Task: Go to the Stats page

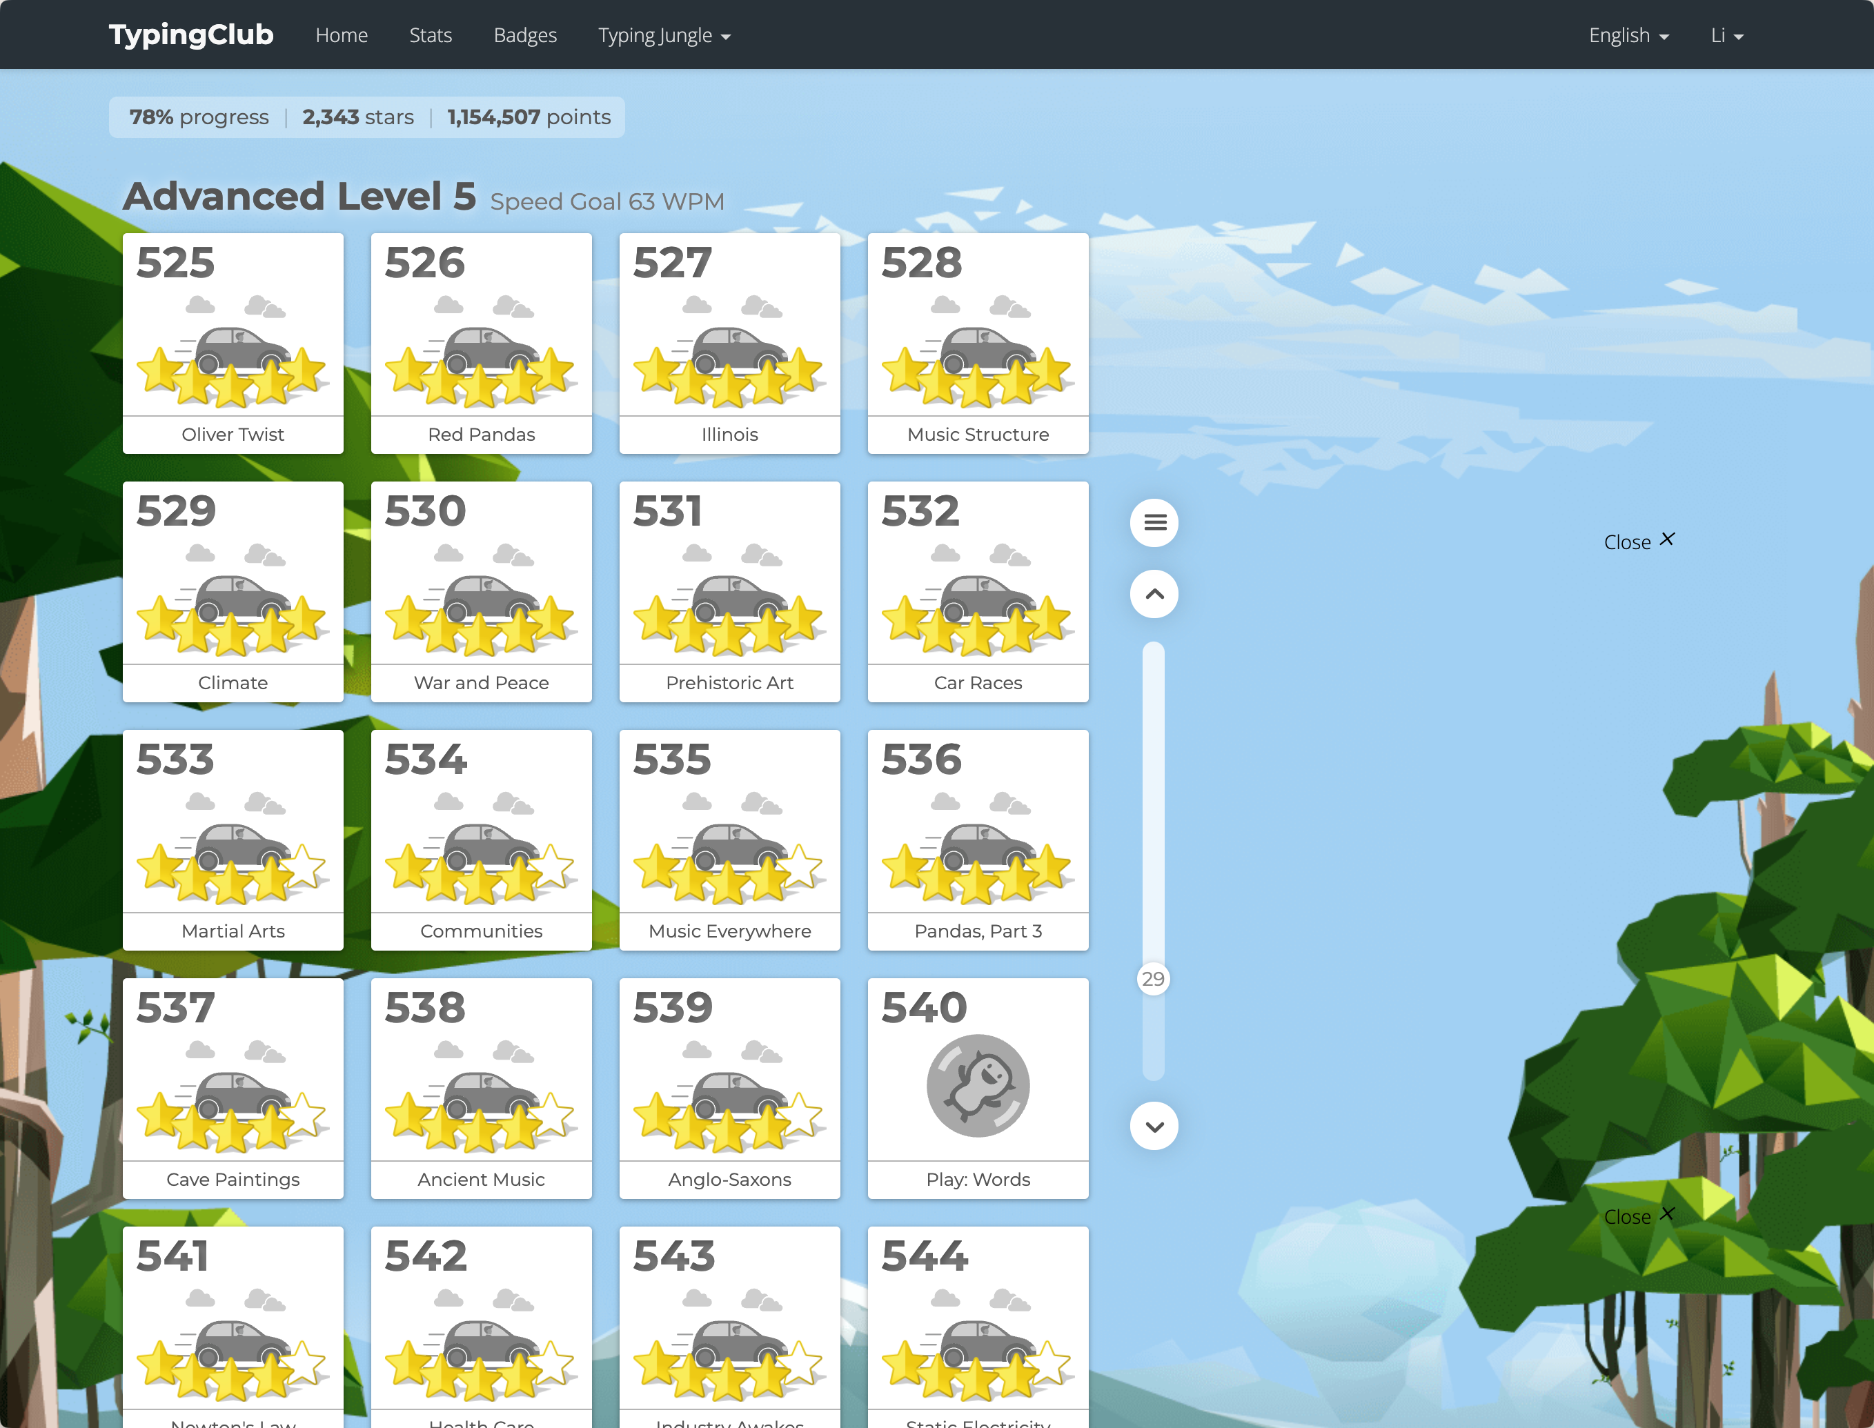Action: [x=431, y=36]
